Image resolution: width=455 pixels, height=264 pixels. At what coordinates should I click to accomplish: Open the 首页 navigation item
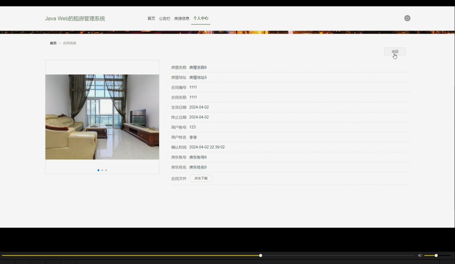pos(151,18)
